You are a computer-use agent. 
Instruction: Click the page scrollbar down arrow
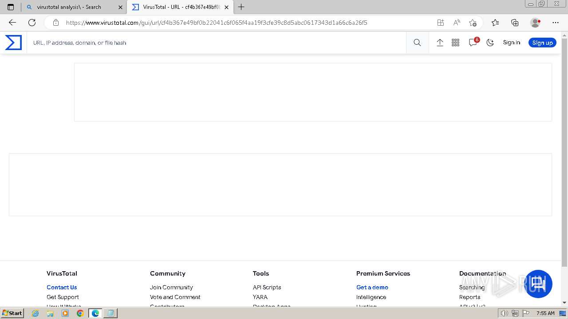[564, 303]
